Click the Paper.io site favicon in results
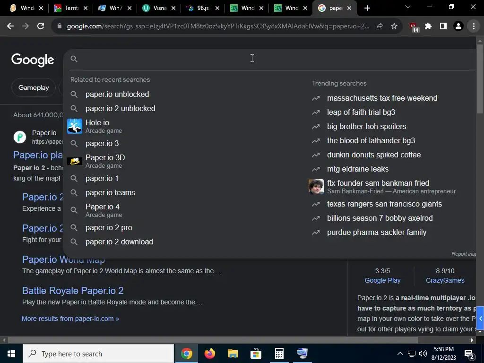Viewport: 484px width, 363px height. click(20, 137)
